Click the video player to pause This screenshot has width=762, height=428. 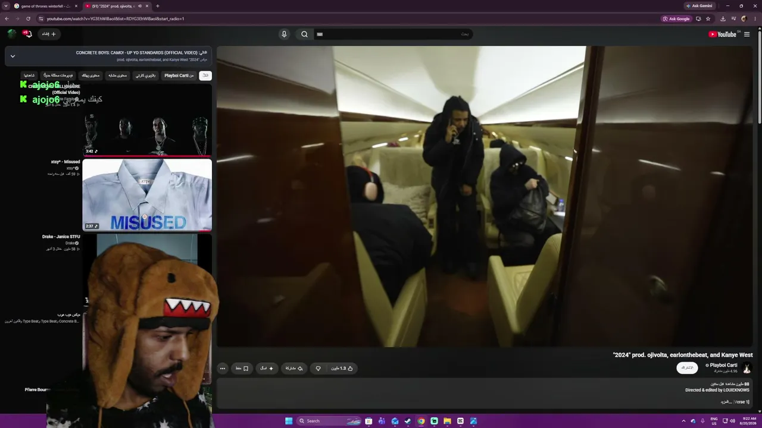tap(485, 196)
